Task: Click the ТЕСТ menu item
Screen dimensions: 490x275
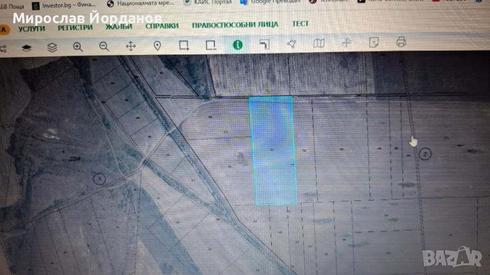Action: click(x=300, y=24)
